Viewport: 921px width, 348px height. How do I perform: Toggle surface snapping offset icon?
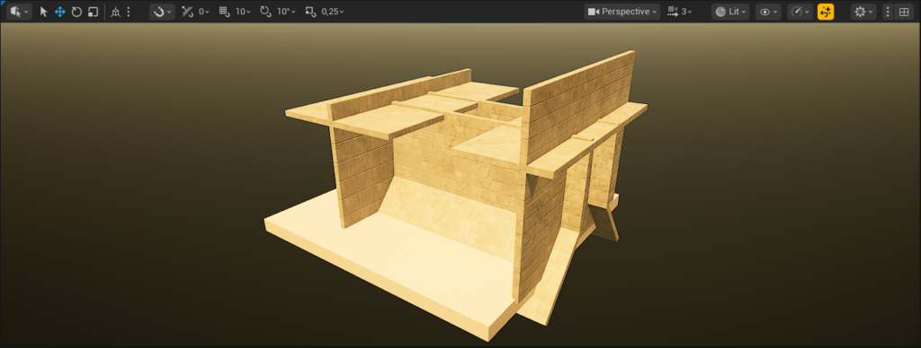point(187,12)
